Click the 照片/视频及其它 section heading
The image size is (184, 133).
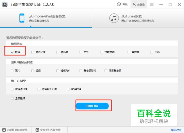pos(22,62)
